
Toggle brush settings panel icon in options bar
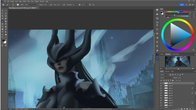18,5
